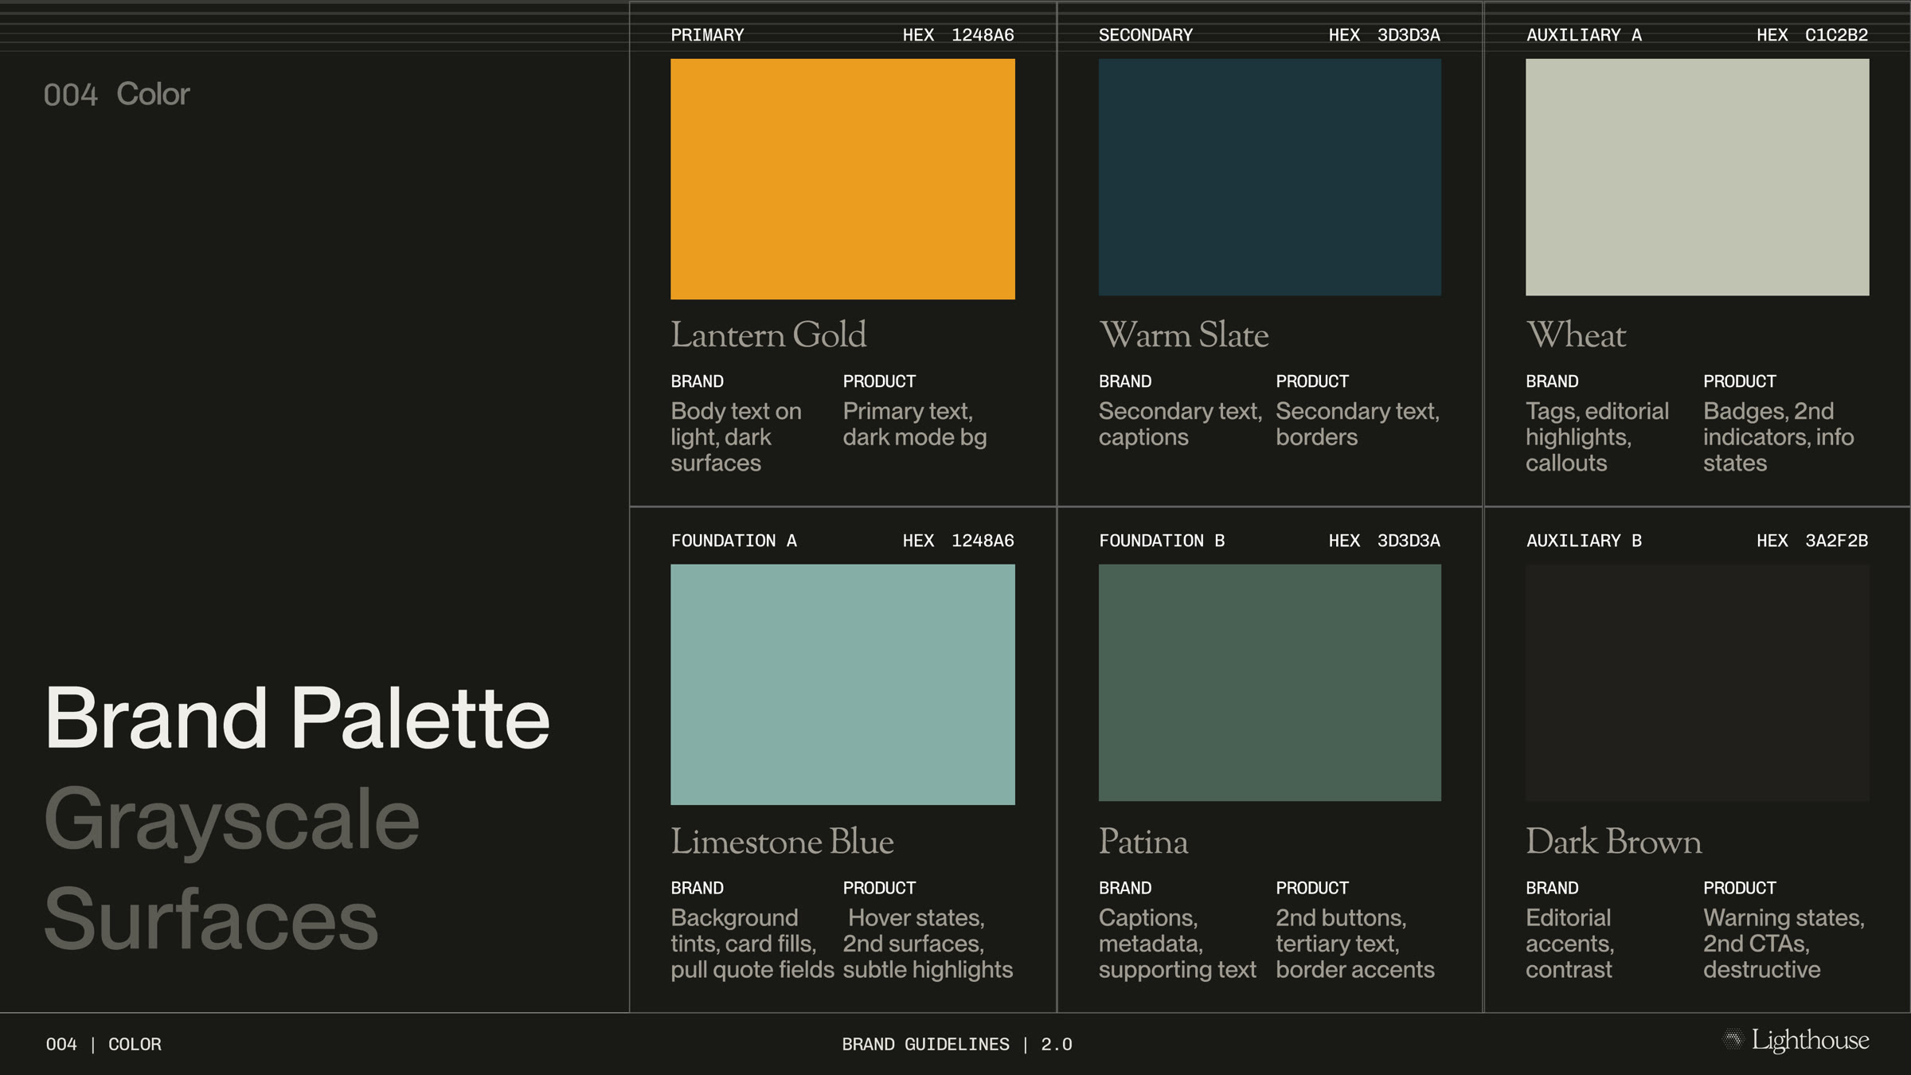The height and width of the screenshot is (1075, 1911).
Task: Click the 'FOUNDATION A' label
Action: (733, 541)
